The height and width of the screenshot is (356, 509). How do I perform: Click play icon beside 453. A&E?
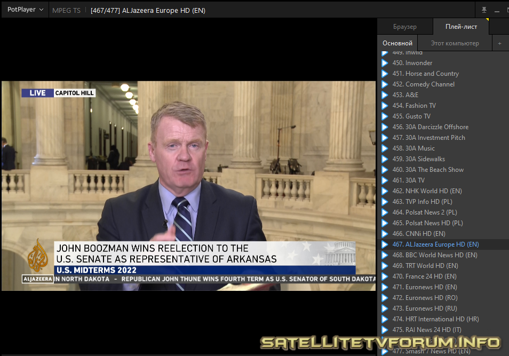[x=385, y=95]
